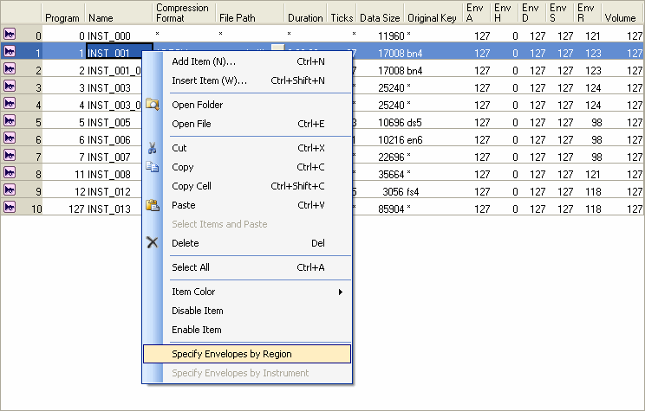Select Copy Cell menu entry
This screenshot has height=411, width=645.
tap(192, 186)
